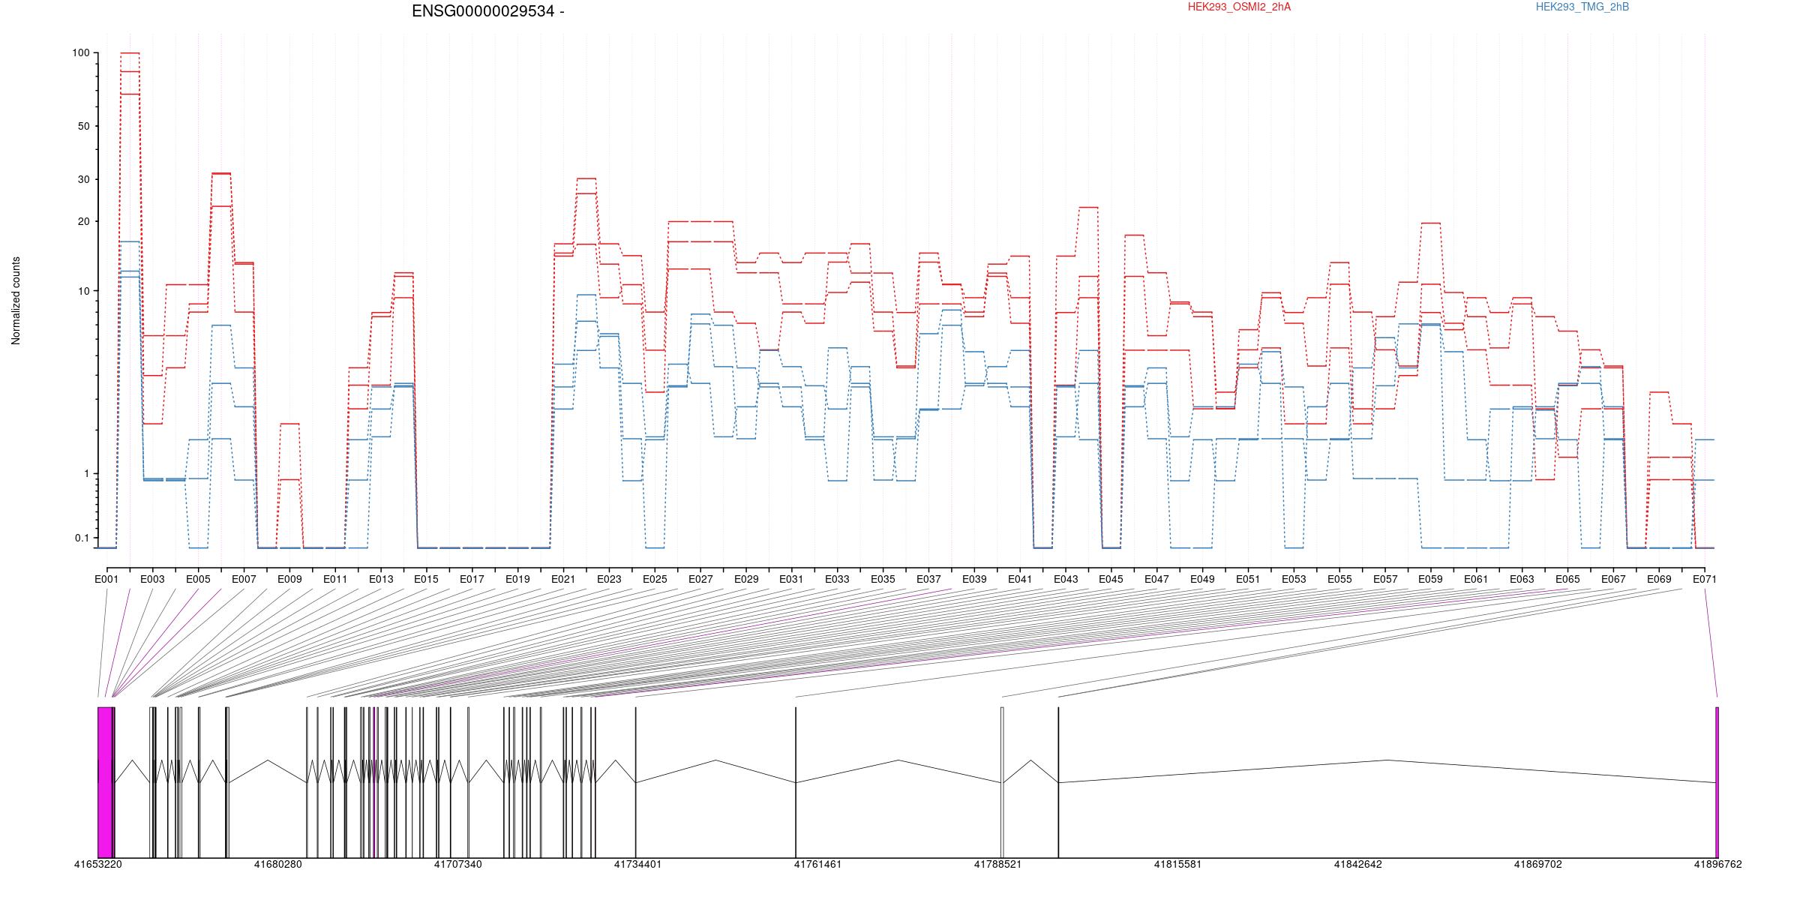This screenshot has width=1800, height=900.
Task: Click exon label E001
Action: [106, 579]
